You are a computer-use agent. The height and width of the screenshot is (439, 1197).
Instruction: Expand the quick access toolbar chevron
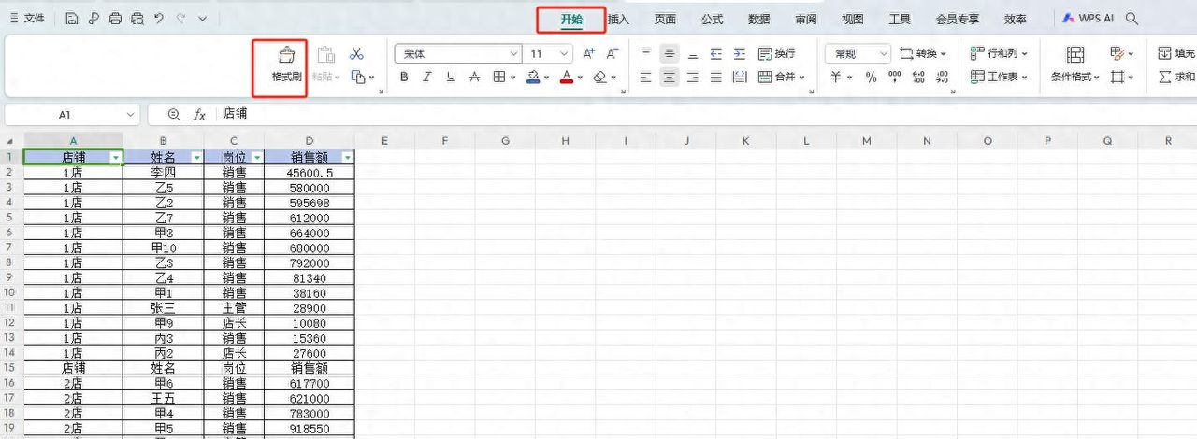coord(203,19)
